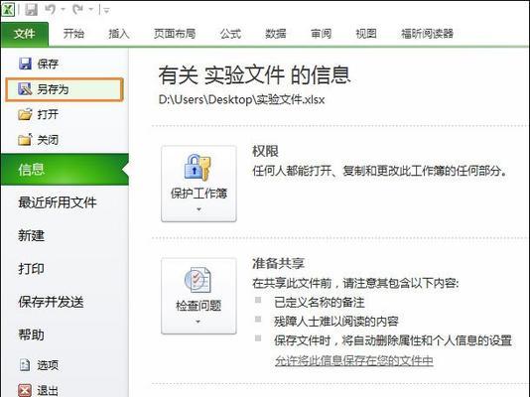Image resolution: width=530 pixels, height=397 pixels.
Task: Open 保存并发送 in the sidebar
Action: [x=51, y=302]
